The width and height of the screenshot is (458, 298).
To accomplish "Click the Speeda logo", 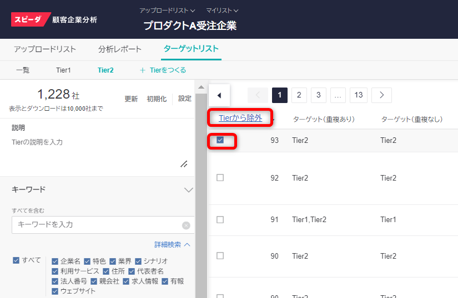I will coord(32,19).
